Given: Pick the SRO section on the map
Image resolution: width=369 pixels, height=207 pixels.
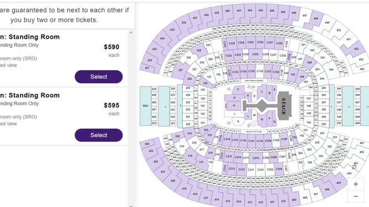Looking at the screenshot, I should click(x=145, y=106).
